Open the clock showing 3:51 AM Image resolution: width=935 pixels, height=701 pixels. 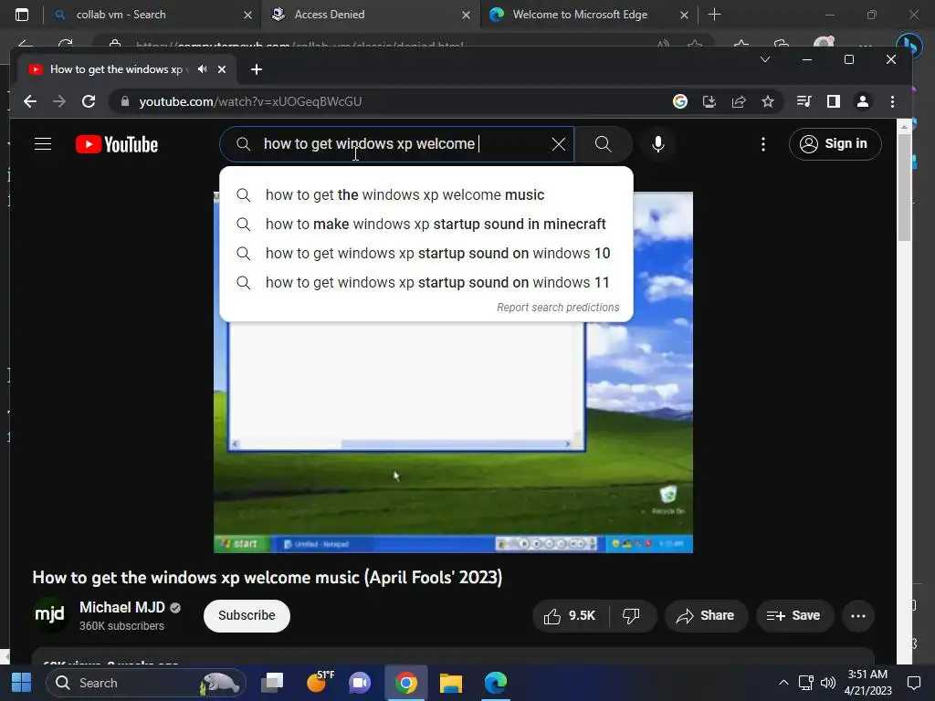867,683
